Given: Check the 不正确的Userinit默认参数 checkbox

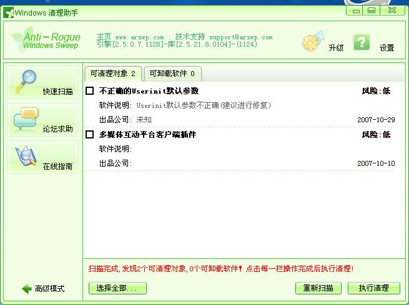Looking at the screenshot, I should coord(90,91).
